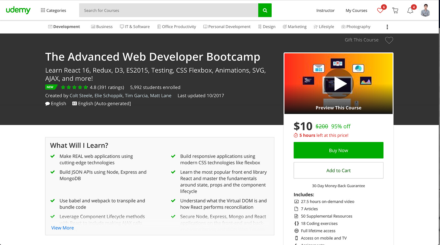Image resolution: width=440 pixels, height=245 pixels.
Task: Click the checkmark beside Learn the most popular
Action: coord(173,172)
